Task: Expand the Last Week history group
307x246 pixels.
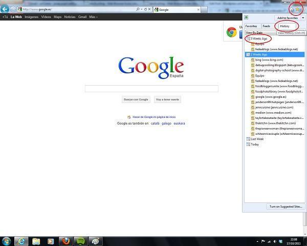Action: point(255,139)
